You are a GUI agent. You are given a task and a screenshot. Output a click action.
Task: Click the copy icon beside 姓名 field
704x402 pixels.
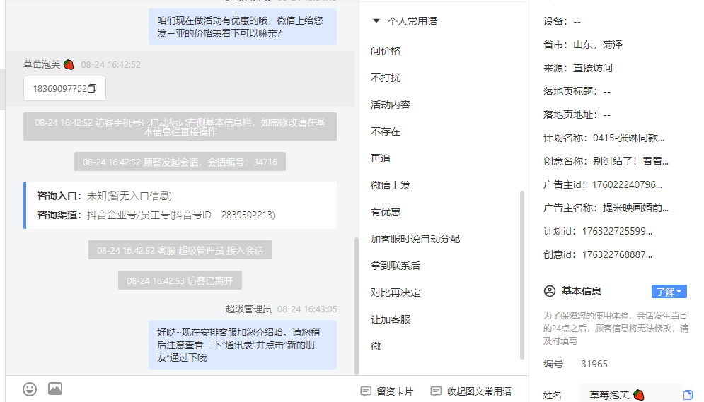click(688, 395)
